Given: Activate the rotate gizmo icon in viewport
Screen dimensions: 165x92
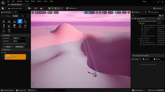Looking at the screenshot, I should click(x=91, y=13).
